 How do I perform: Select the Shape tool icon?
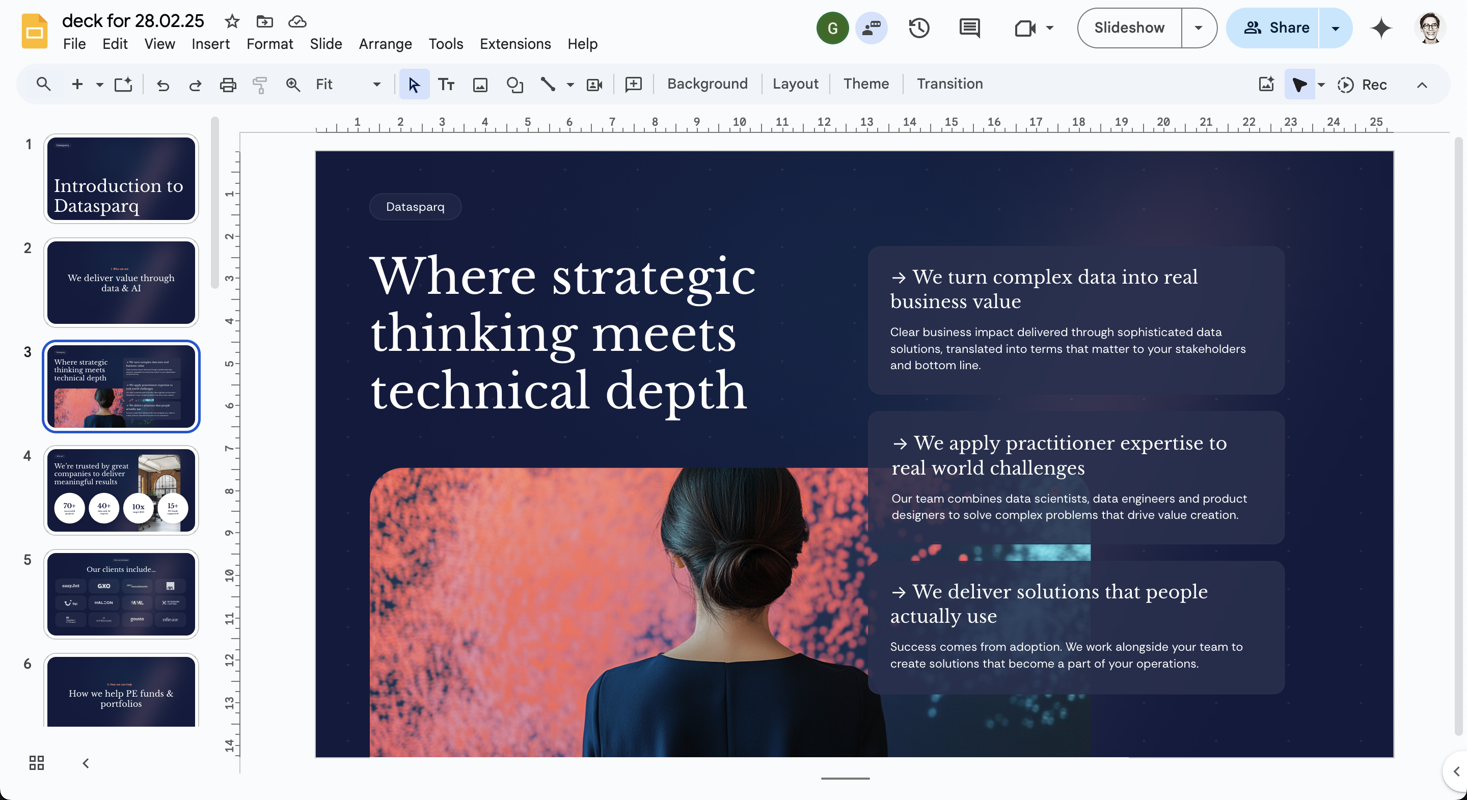click(514, 84)
